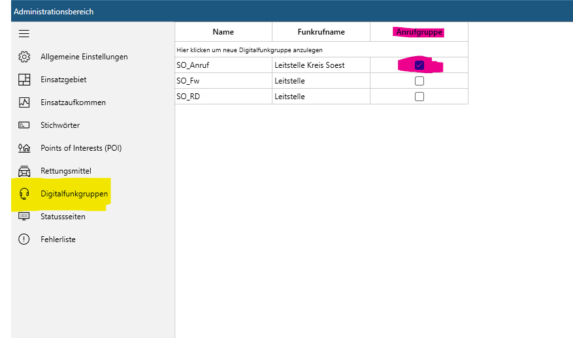573x338 pixels.
Task: Open Allgemeine Einstellungen gear icon
Action: tap(24, 57)
